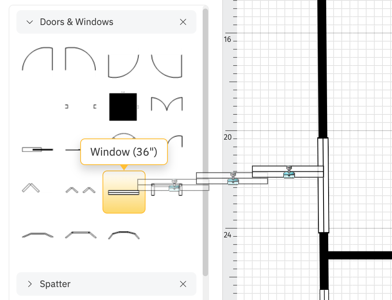Image resolution: width=392 pixels, height=300 pixels.
Task: Select the small door jamb shape
Action: (x=67, y=106)
